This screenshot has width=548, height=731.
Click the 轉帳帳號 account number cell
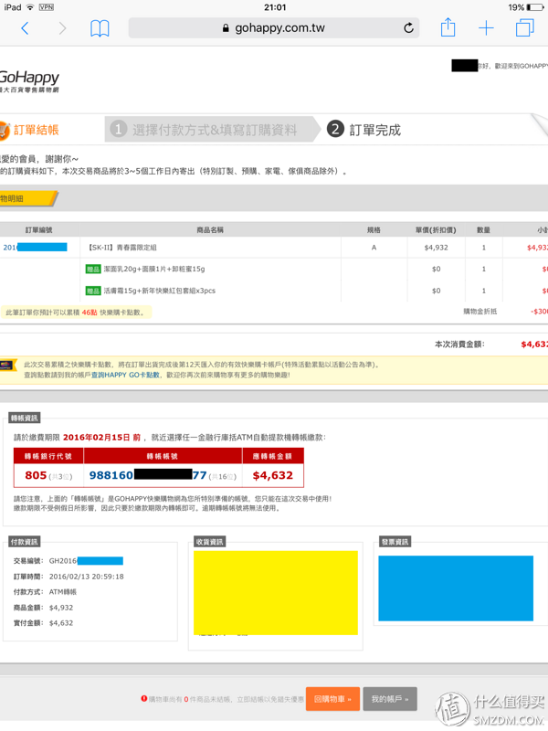point(163,475)
